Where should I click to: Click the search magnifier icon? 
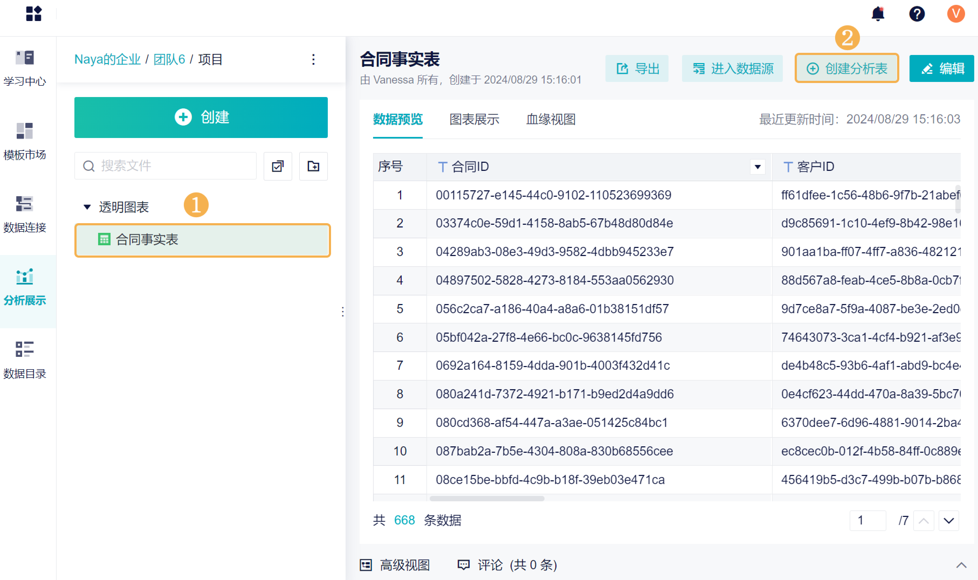89,166
